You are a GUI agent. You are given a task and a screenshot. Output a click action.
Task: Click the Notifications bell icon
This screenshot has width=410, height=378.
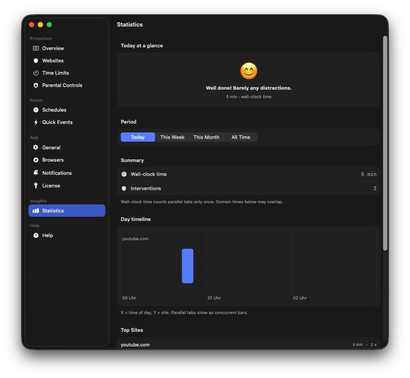point(36,172)
